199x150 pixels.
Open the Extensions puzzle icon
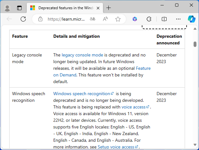pos(149,19)
